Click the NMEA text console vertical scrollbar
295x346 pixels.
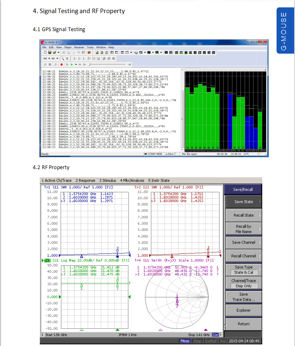tap(182, 109)
